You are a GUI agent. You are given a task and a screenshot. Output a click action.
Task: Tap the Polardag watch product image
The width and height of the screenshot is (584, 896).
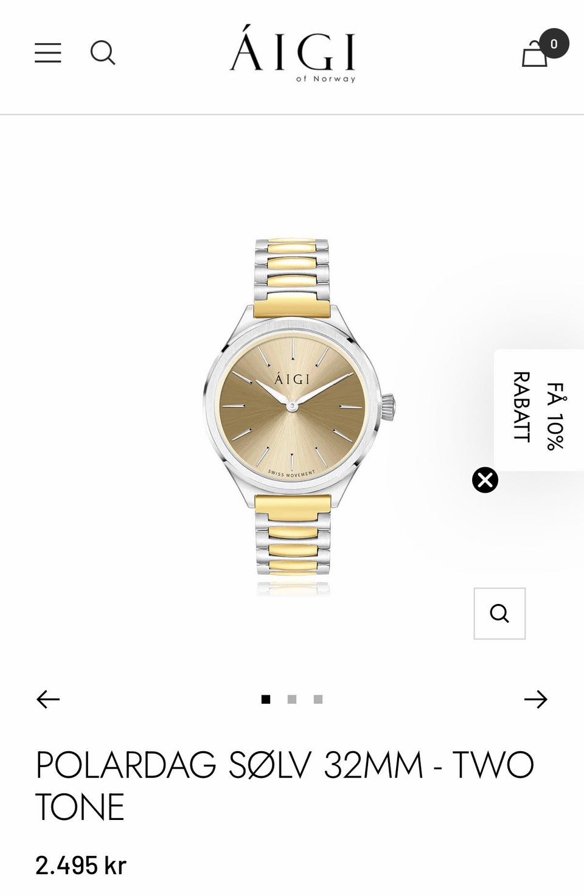298,417
